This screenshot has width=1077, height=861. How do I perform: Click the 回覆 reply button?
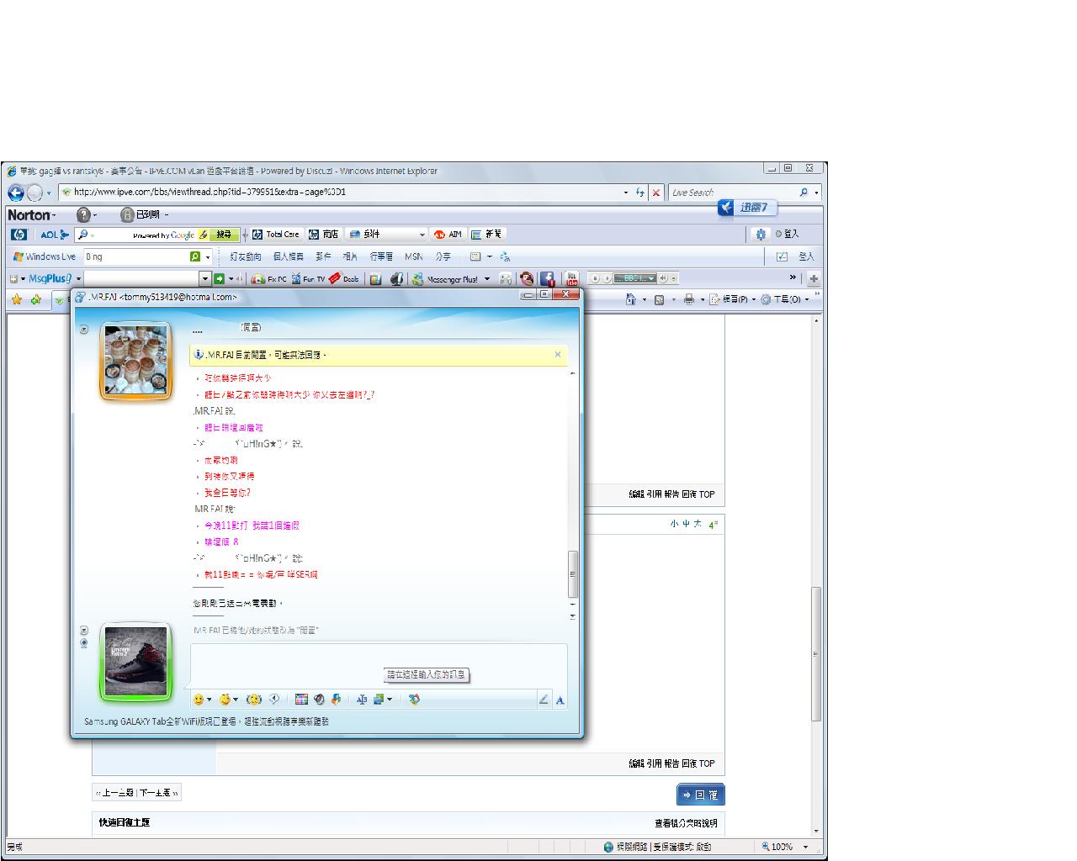[700, 795]
